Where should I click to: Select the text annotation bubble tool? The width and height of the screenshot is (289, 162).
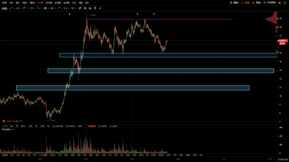pyautogui.click(x=73, y=8)
